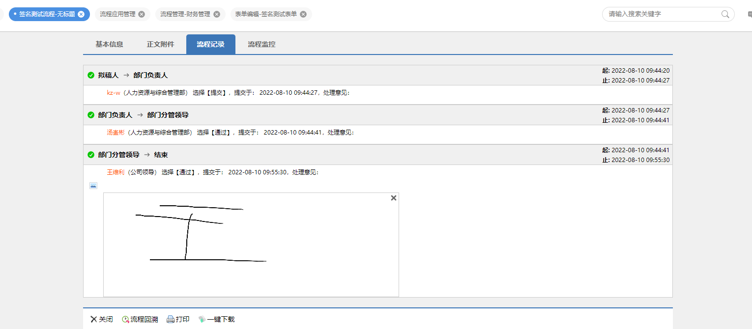Click the green check beside 部门负责人 → 部门分管领导
752x329 pixels.
[x=91, y=115]
